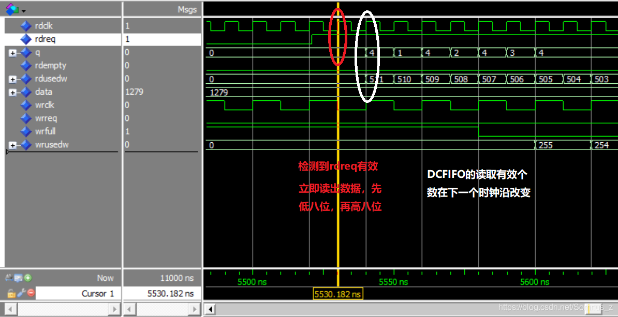Click the diamond icon of wrfull signal
Viewport: 618px width, 317px height.
coord(25,131)
